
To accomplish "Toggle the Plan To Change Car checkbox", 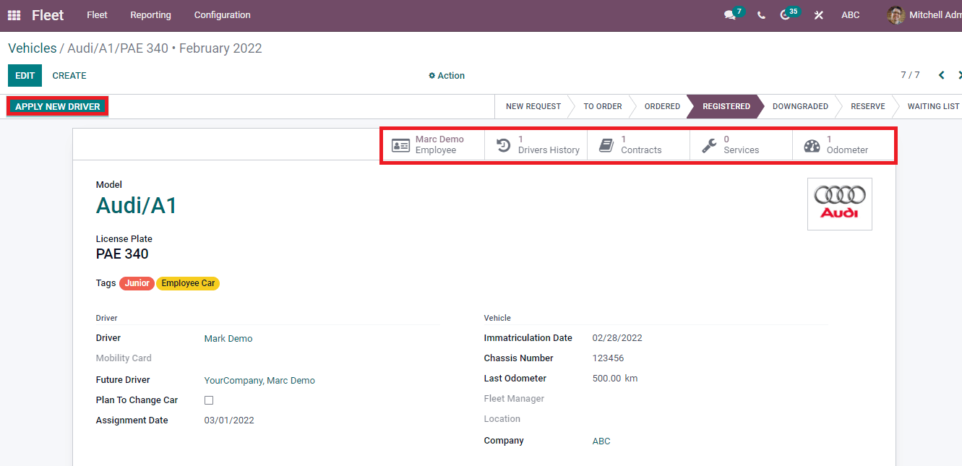I will tap(209, 400).
